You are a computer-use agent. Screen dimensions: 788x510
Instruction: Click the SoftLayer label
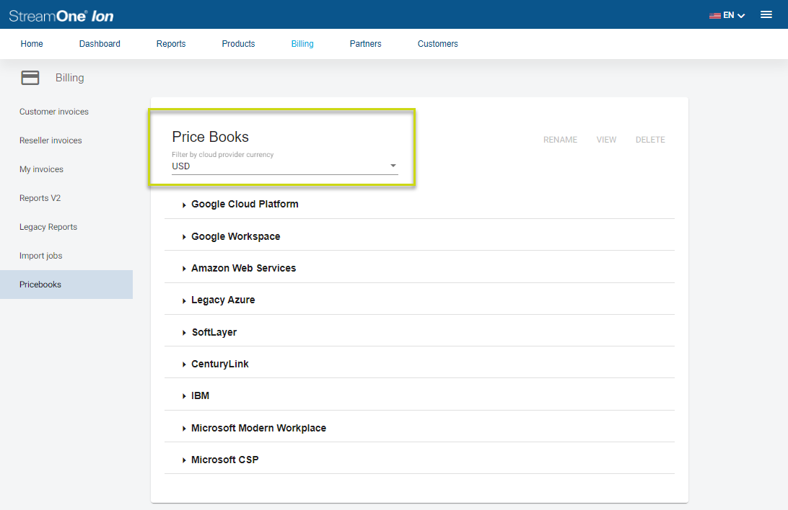point(214,332)
